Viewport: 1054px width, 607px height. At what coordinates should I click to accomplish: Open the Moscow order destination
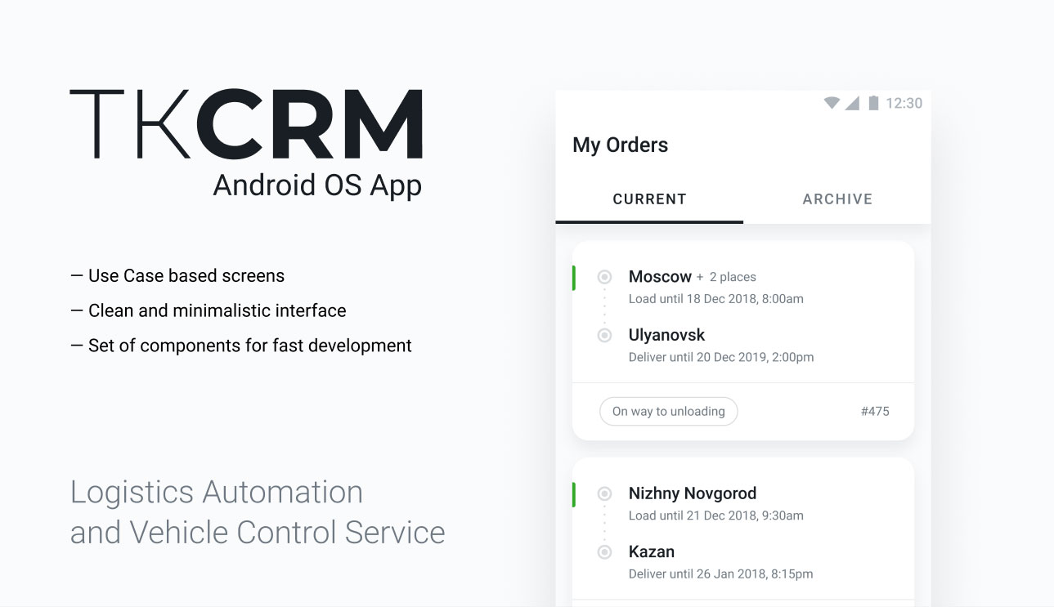pos(660,277)
